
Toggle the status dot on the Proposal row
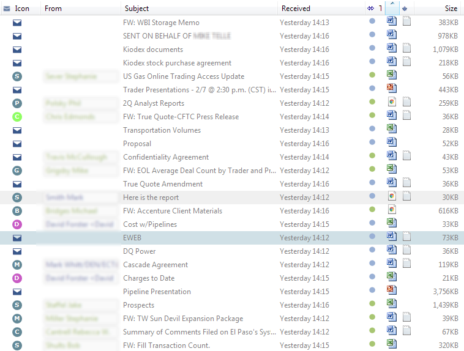click(372, 143)
